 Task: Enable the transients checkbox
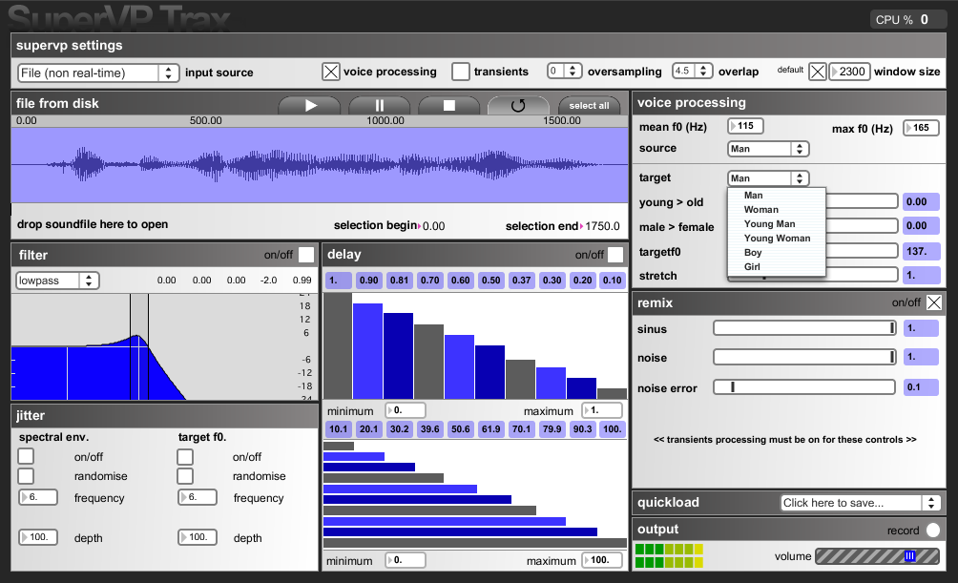(461, 72)
